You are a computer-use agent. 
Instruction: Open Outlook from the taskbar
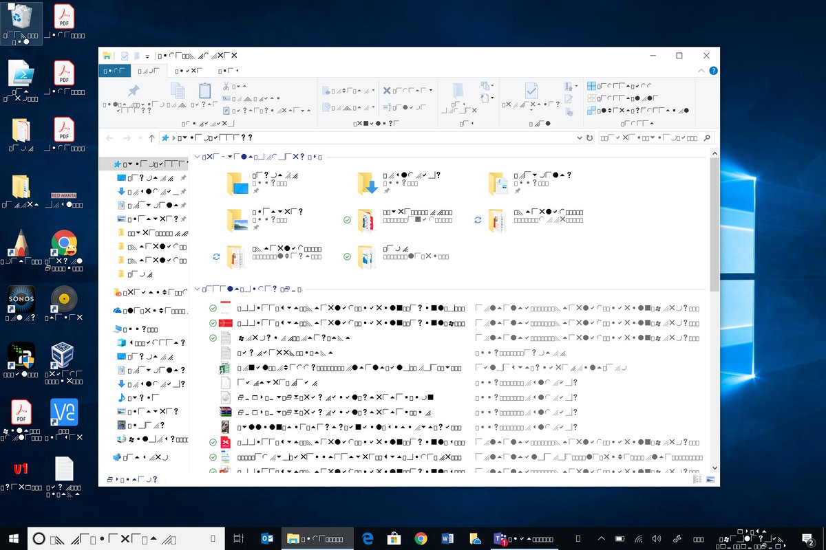(x=268, y=538)
